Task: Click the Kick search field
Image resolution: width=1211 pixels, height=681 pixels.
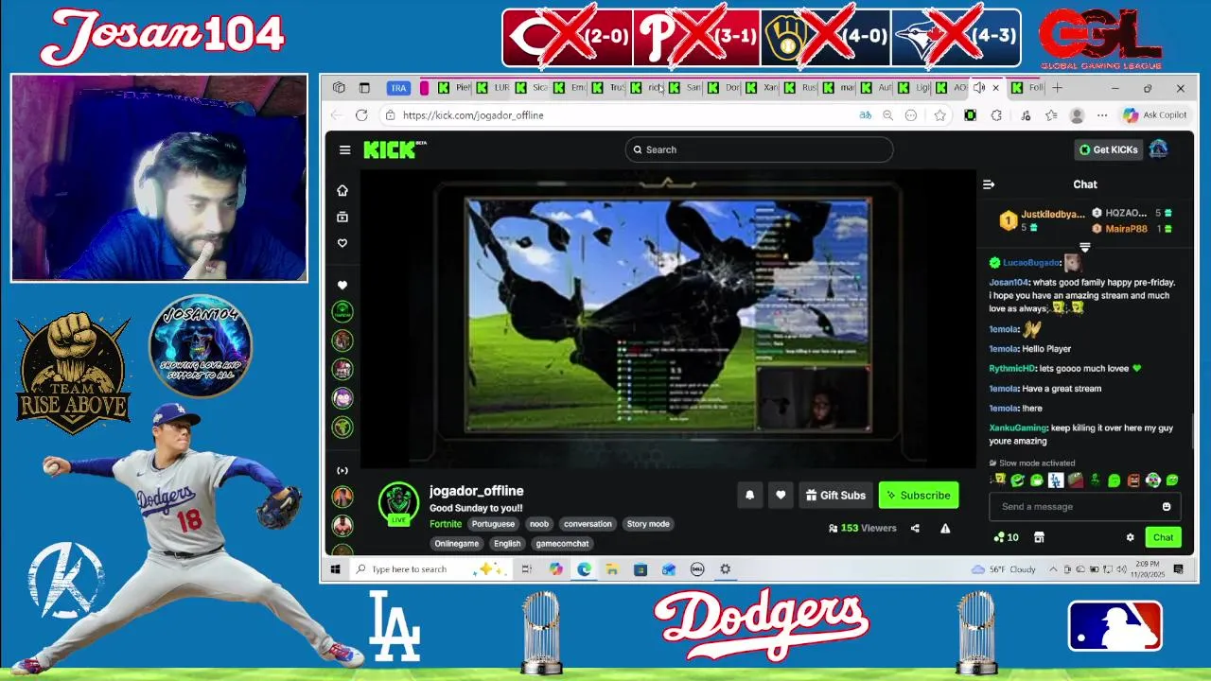Action: [759, 149]
